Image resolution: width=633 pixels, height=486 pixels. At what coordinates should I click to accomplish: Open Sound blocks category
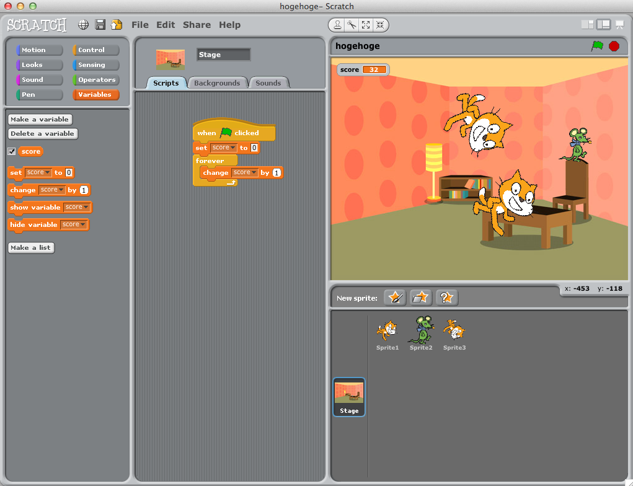pyautogui.click(x=39, y=80)
